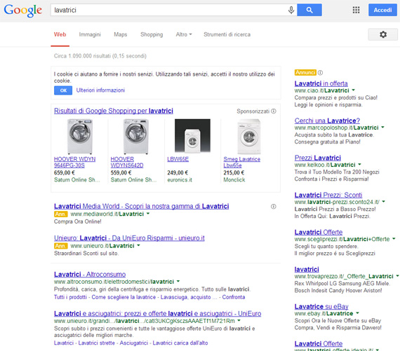Viewport: 400px width, 351px height.
Task: Open Lavasciuga, acquisto sitelink
Action: 188,297
